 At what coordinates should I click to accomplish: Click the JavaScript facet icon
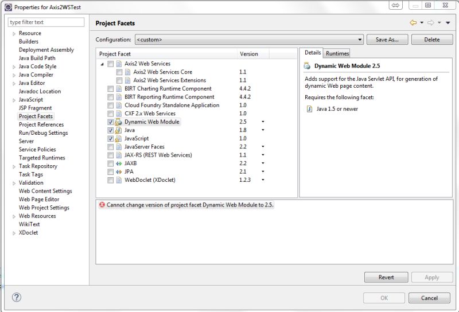118,138
